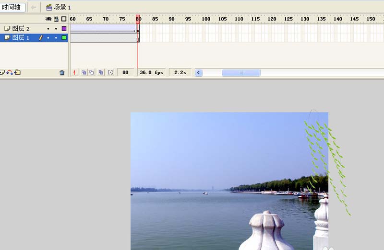The height and width of the screenshot is (250, 384).
Task: Toggle visibility dot of 图层 2
Action: [x=48, y=29]
